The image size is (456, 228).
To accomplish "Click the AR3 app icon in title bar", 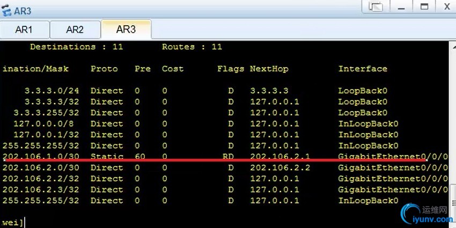I will pyautogui.click(x=6, y=11).
